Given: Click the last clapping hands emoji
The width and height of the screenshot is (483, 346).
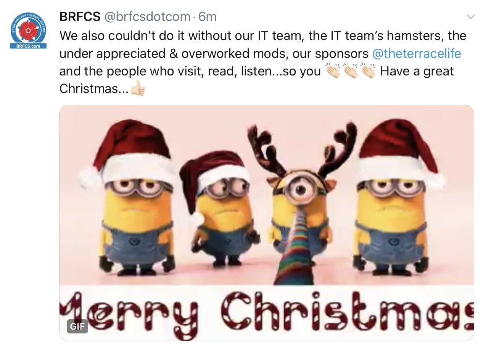Looking at the screenshot, I should tap(368, 71).
